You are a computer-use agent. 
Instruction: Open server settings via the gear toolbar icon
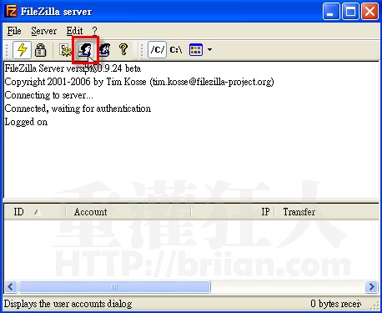pyautogui.click(x=65, y=50)
